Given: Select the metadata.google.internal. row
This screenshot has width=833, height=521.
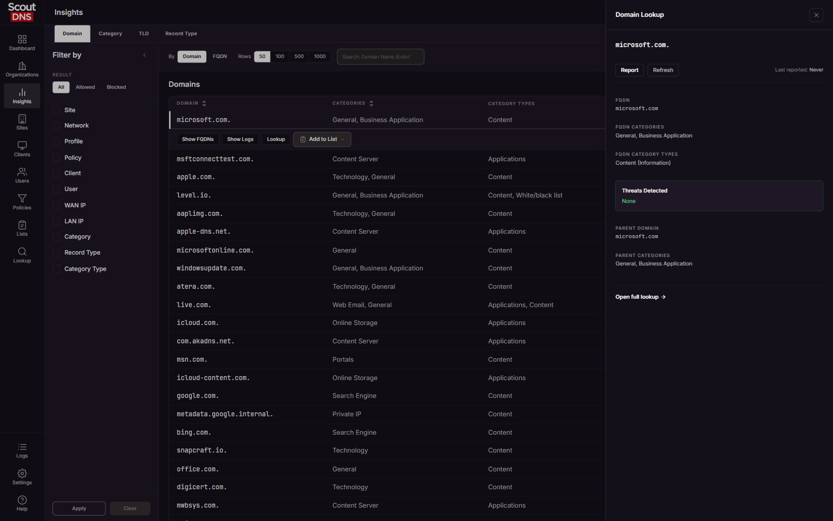Looking at the screenshot, I should [387, 414].
